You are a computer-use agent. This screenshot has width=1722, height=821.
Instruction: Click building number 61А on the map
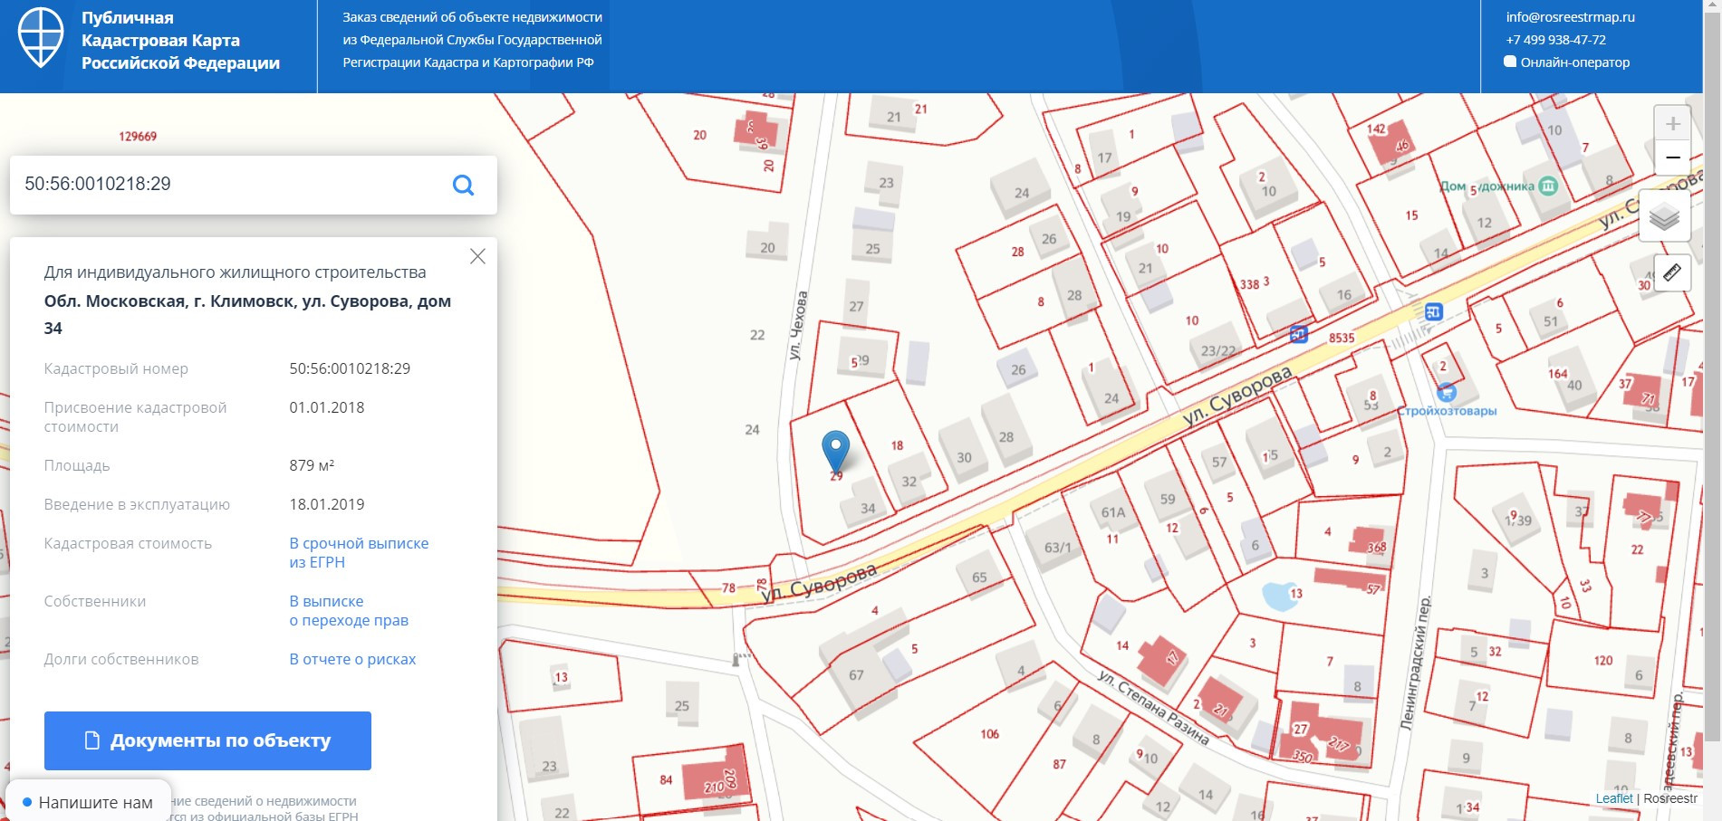(x=1113, y=512)
